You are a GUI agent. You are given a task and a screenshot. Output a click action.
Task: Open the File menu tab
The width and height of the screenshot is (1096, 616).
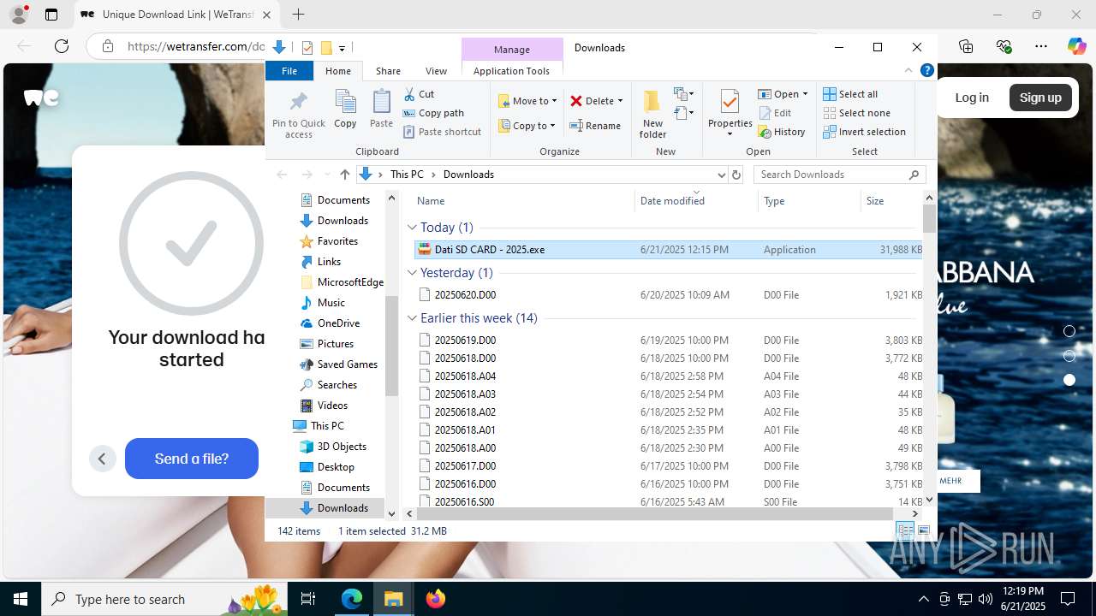coord(289,71)
